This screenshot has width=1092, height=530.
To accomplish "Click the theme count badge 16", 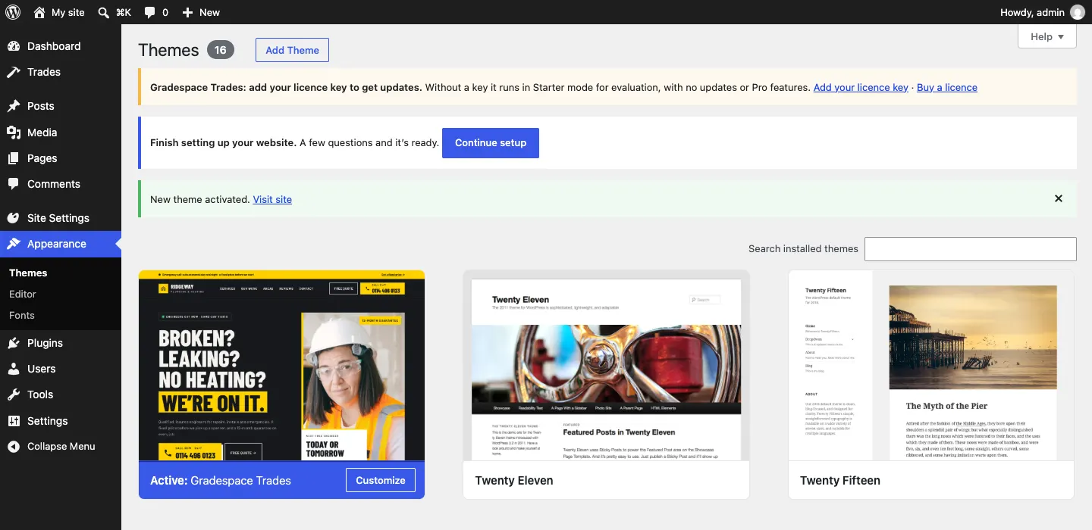I will [221, 50].
